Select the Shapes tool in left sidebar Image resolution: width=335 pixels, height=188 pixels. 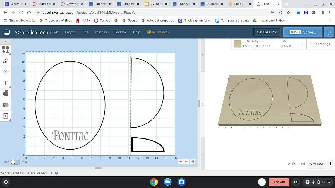click(x=6, y=50)
